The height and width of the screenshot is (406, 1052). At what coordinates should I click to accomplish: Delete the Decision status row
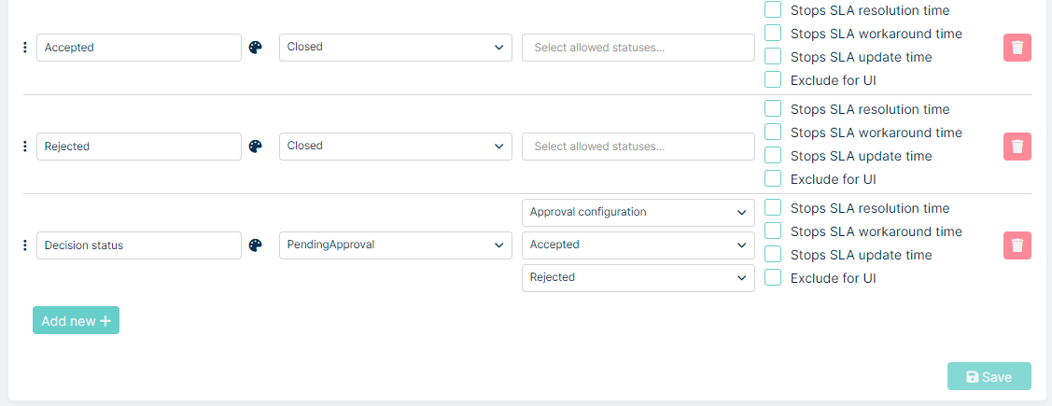tap(1017, 245)
